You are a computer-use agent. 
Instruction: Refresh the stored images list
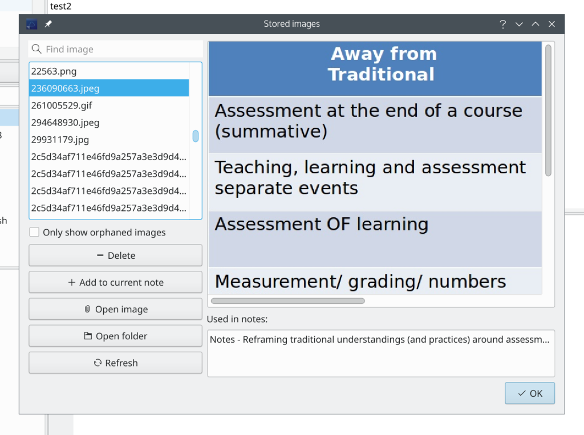pos(115,363)
